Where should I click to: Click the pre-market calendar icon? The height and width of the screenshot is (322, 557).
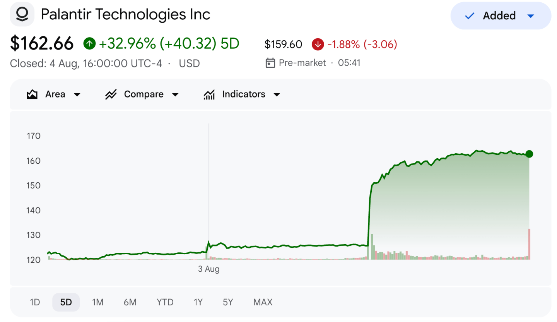pos(270,63)
